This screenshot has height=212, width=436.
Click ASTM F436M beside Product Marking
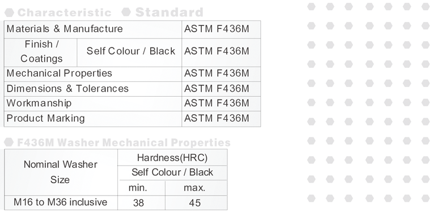[x=217, y=118]
